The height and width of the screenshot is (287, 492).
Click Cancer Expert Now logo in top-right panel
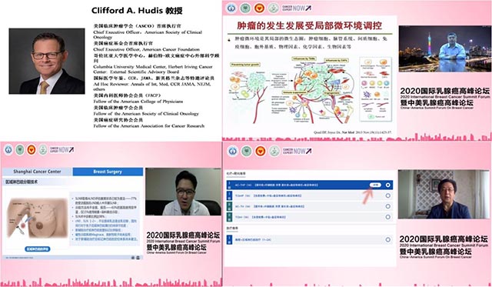[x=297, y=8]
